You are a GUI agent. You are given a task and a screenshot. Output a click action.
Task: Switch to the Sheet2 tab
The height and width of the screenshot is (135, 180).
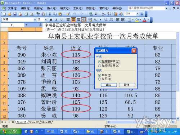pos(34,122)
